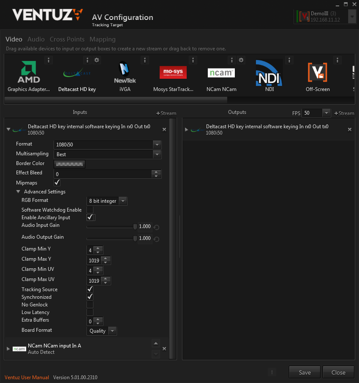This screenshot has height=383, width=359.
Task: Click the AMD Graphics Adapter device icon
Action: pos(29,72)
